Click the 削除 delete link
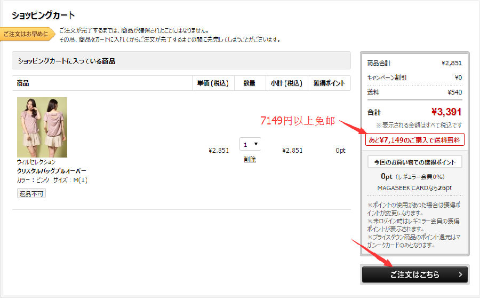This screenshot has height=298, width=480. click(250, 159)
